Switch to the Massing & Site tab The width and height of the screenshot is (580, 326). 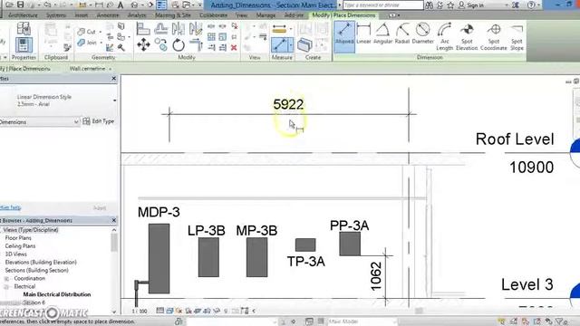[x=173, y=15]
